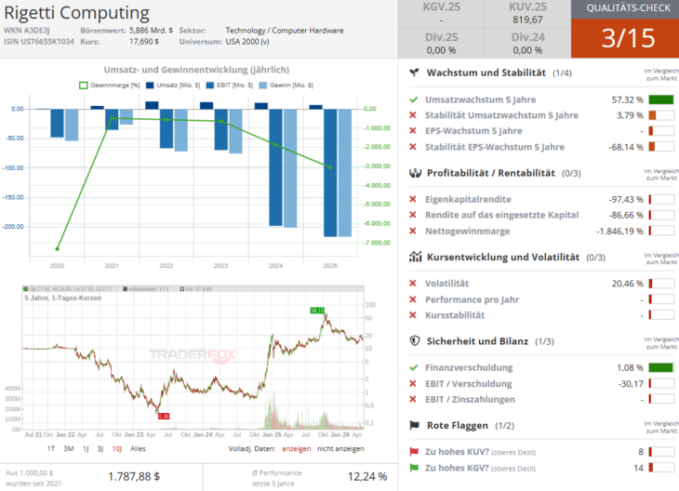Click the black flag icon beside Rote Flaggen
This screenshot has height=491, width=679.
point(415,425)
